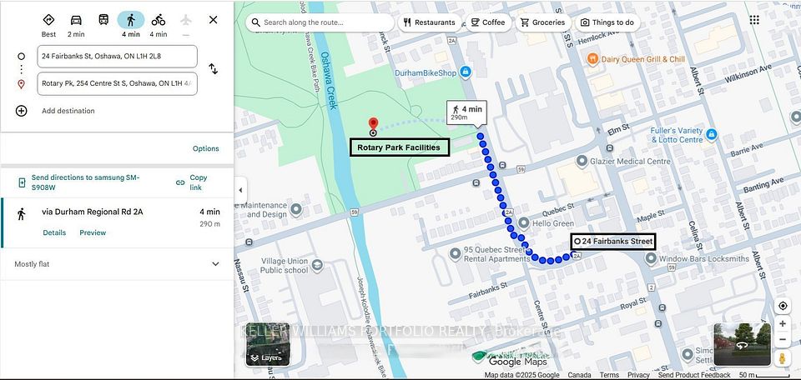Send directions to samsung phone

(x=80, y=182)
